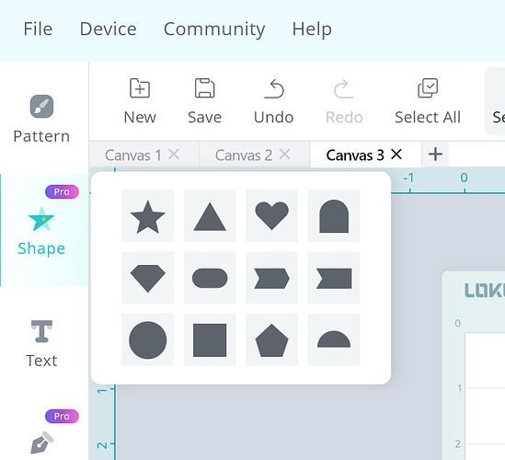Image resolution: width=505 pixels, height=460 pixels.
Task: Click the Undo toolbar button
Action: (x=273, y=101)
